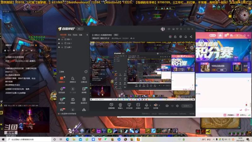Open the mode dropdown beside the companion logo
The width and height of the screenshot is (252, 142).
pyautogui.click(x=80, y=29)
